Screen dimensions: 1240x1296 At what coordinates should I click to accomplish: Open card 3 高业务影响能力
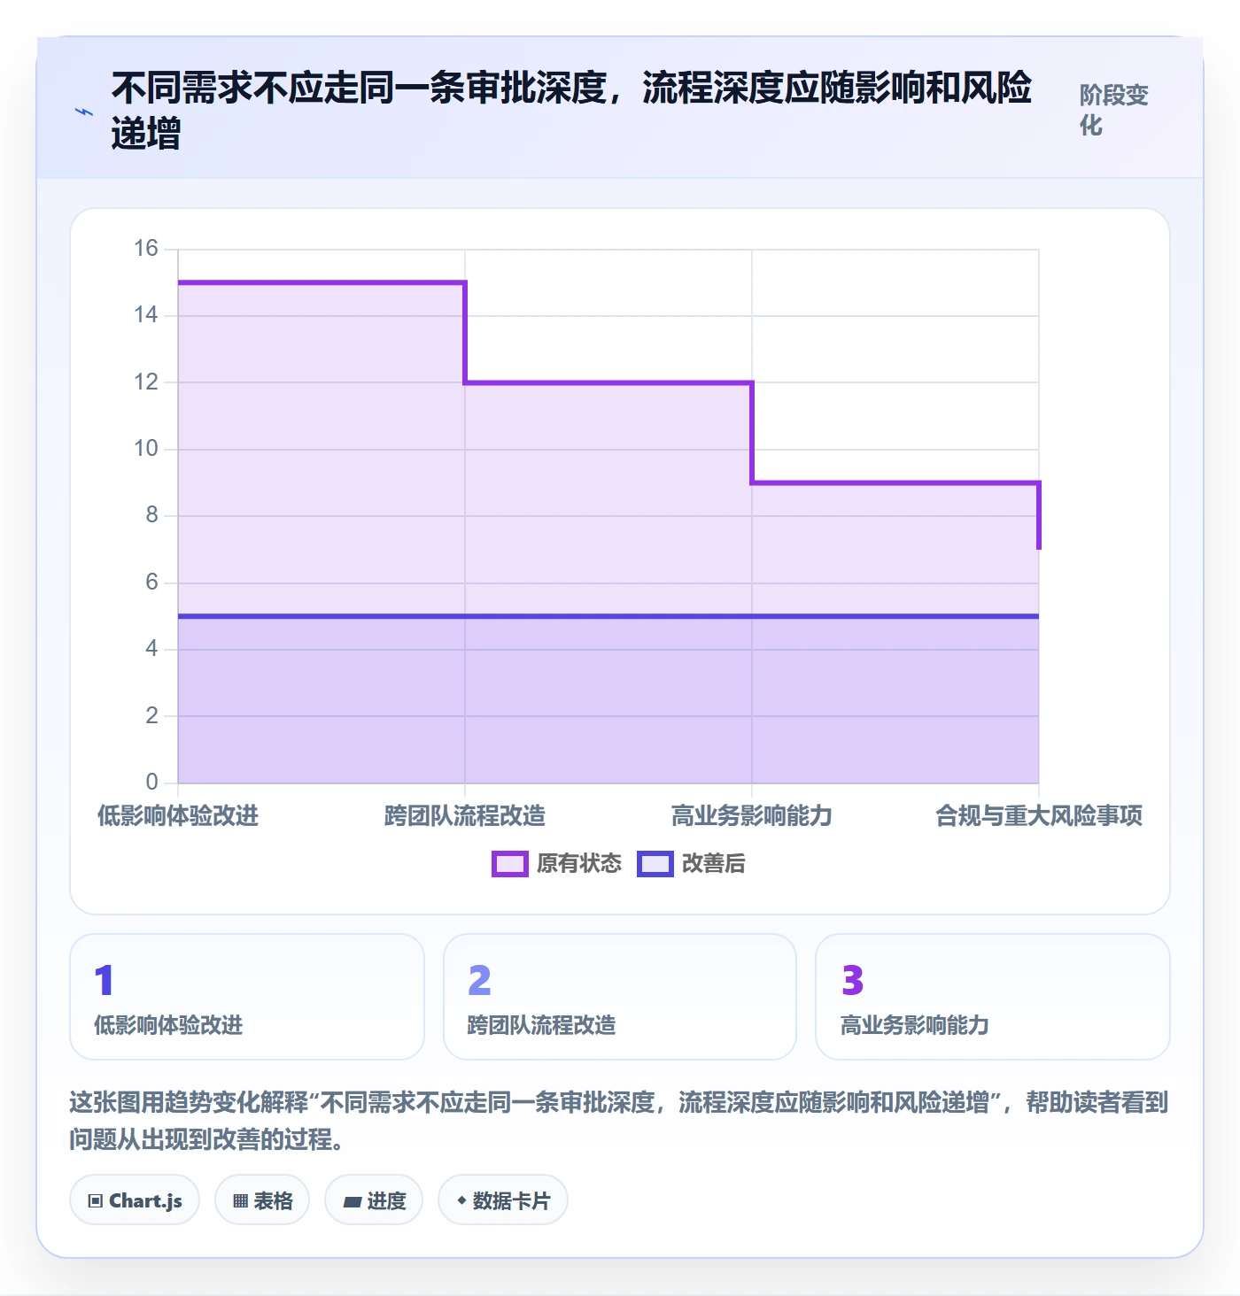pos(993,997)
